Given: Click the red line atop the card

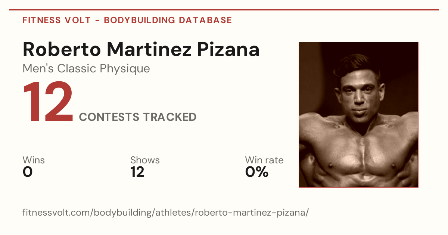Looking at the screenshot, I should click(224, 10).
